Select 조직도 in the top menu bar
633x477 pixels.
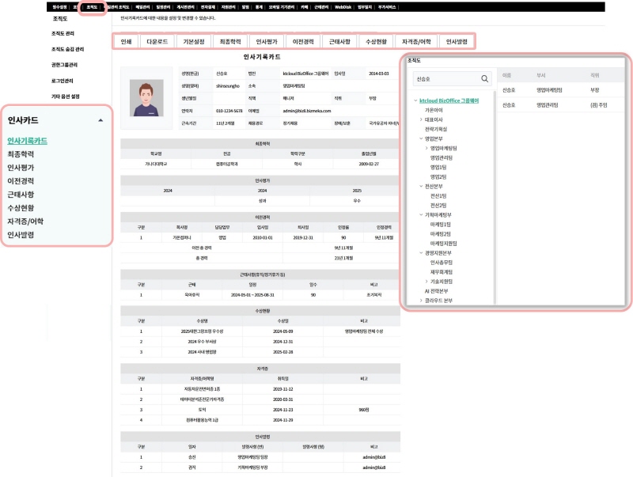tap(92, 6)
